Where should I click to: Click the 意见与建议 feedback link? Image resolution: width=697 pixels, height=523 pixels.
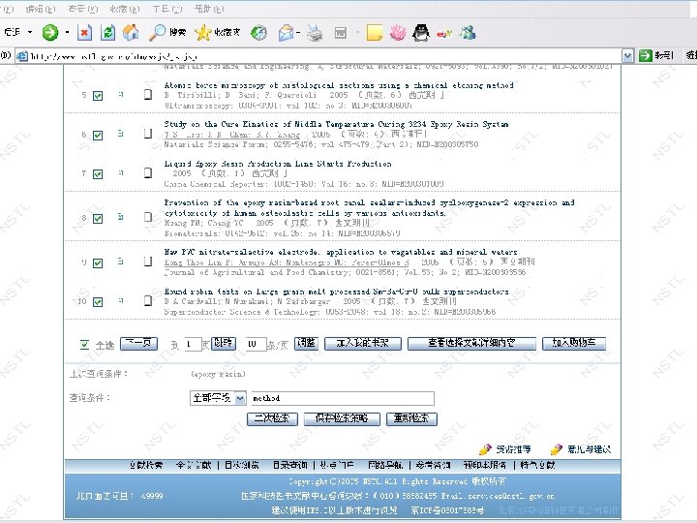pyautogui.click(x=589, y=449)
